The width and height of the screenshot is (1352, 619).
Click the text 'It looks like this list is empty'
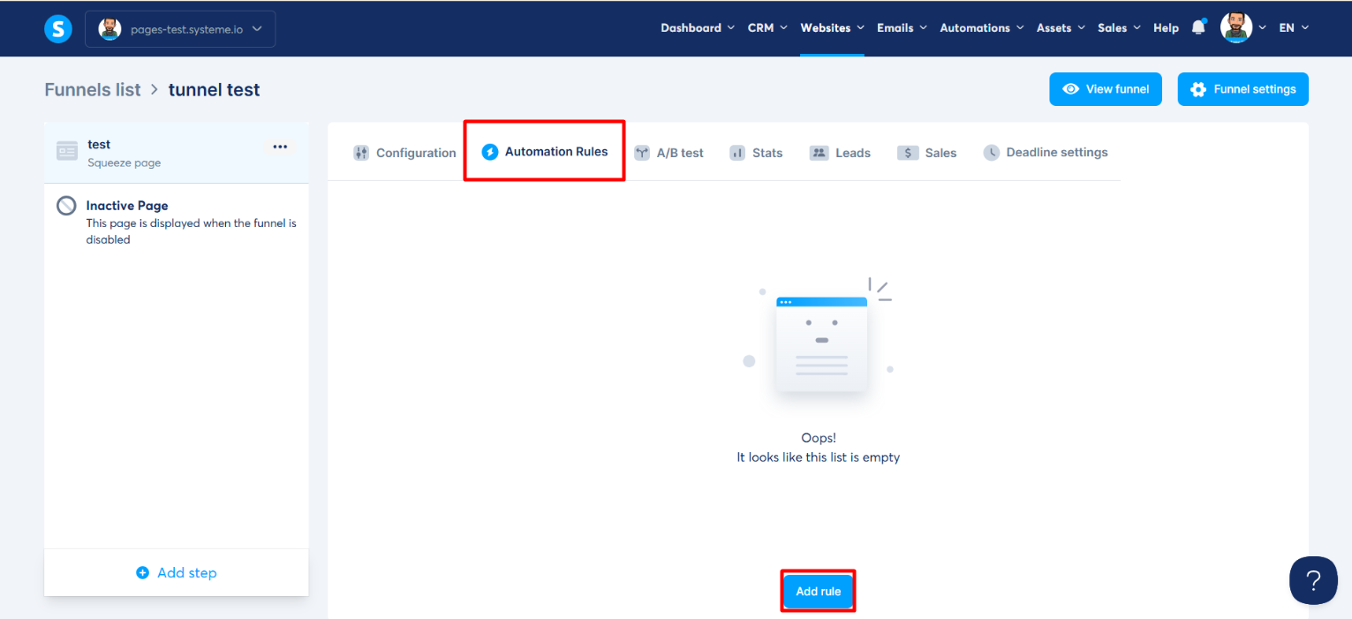tap(819, 457)
